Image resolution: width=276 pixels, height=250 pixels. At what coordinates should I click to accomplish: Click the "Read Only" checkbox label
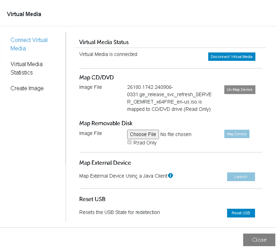[145, 143]
